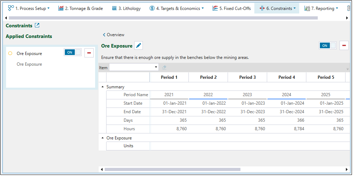353x176 pixels.
Task: Delete the Ore Exposure constraint with the header minus button
Action: tap(344, 45)
